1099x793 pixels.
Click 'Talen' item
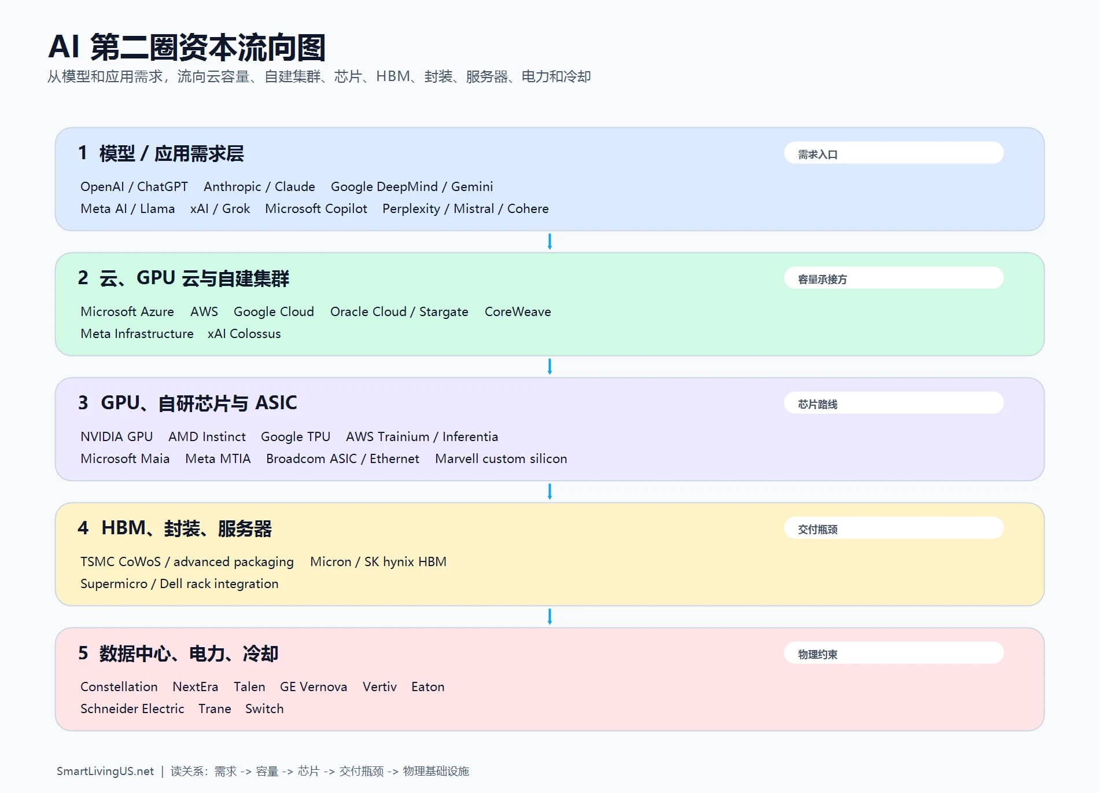tap(249, 686)
